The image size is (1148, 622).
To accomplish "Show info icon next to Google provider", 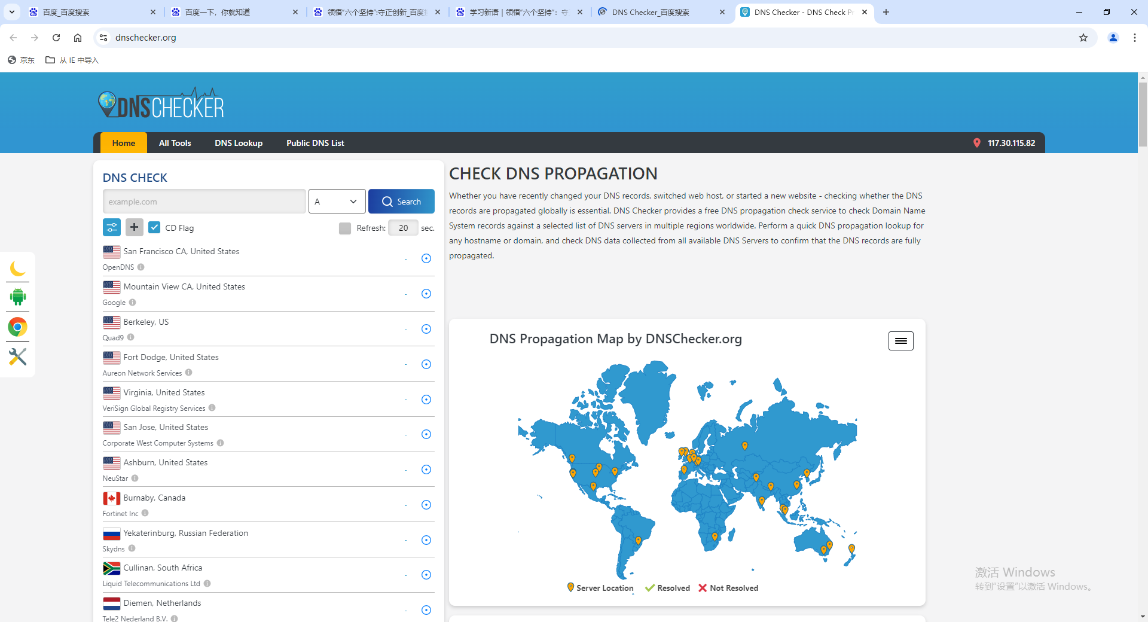I will tap(133, 303).
